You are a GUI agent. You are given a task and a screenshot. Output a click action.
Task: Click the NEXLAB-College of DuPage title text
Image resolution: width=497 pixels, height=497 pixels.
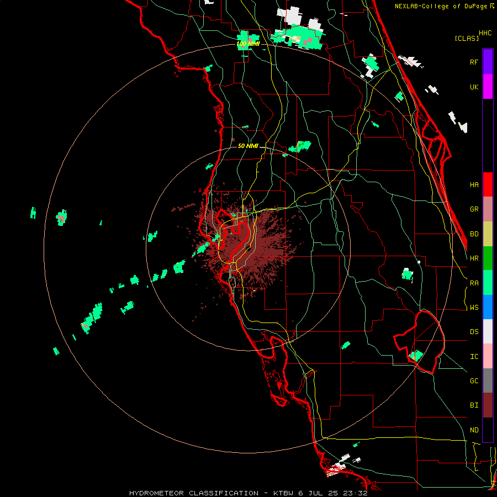click(441, 6)
